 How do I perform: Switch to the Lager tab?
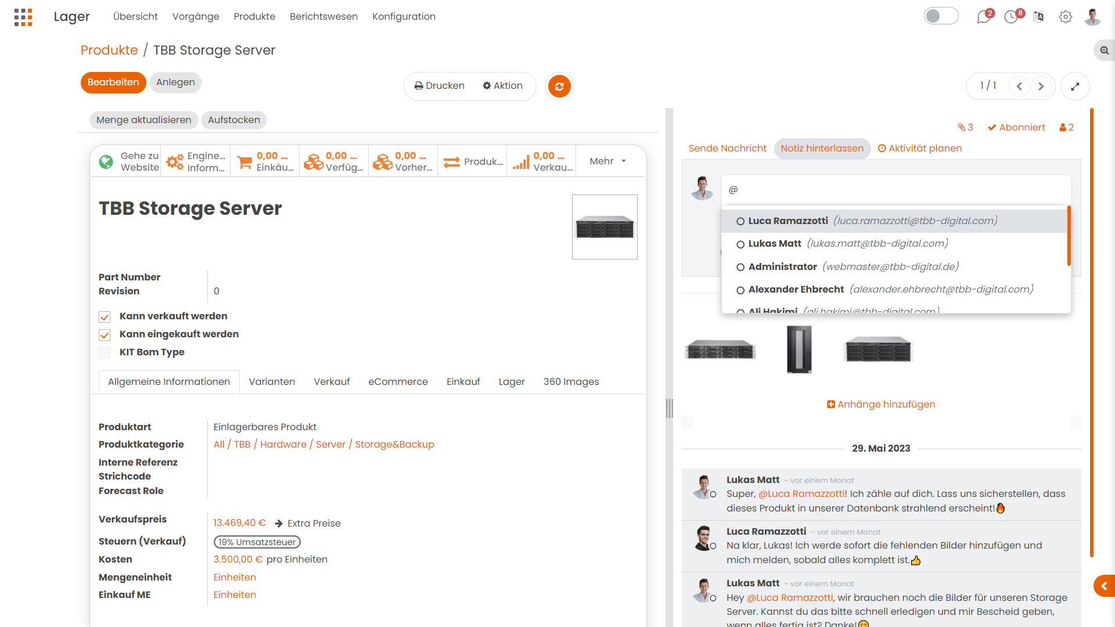tap(512, 382)
